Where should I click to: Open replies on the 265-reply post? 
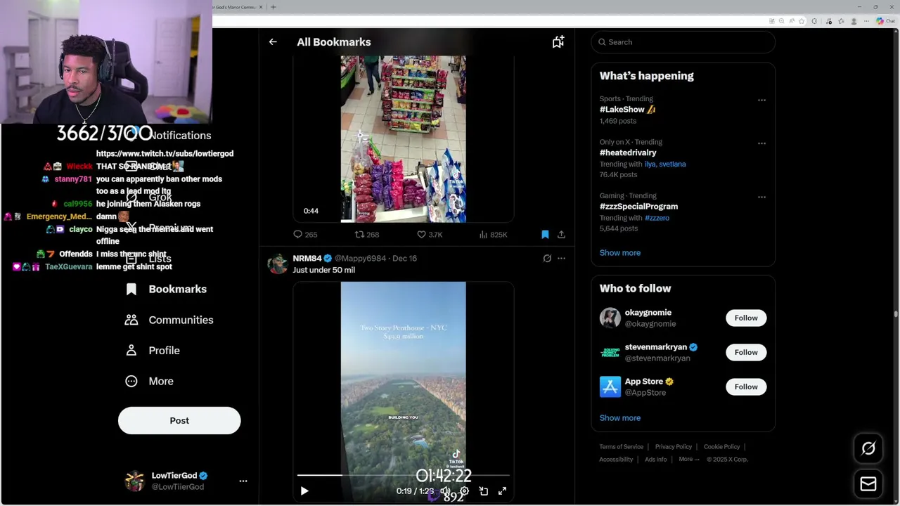click(305, 235)
